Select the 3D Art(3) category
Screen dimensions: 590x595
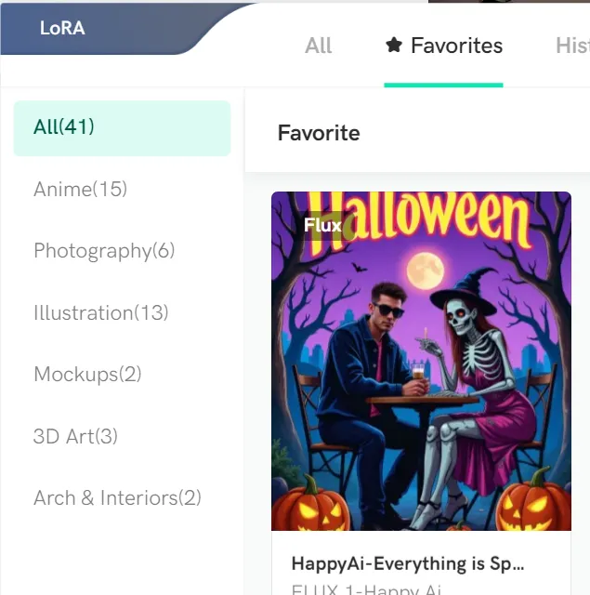pos(75,436)
